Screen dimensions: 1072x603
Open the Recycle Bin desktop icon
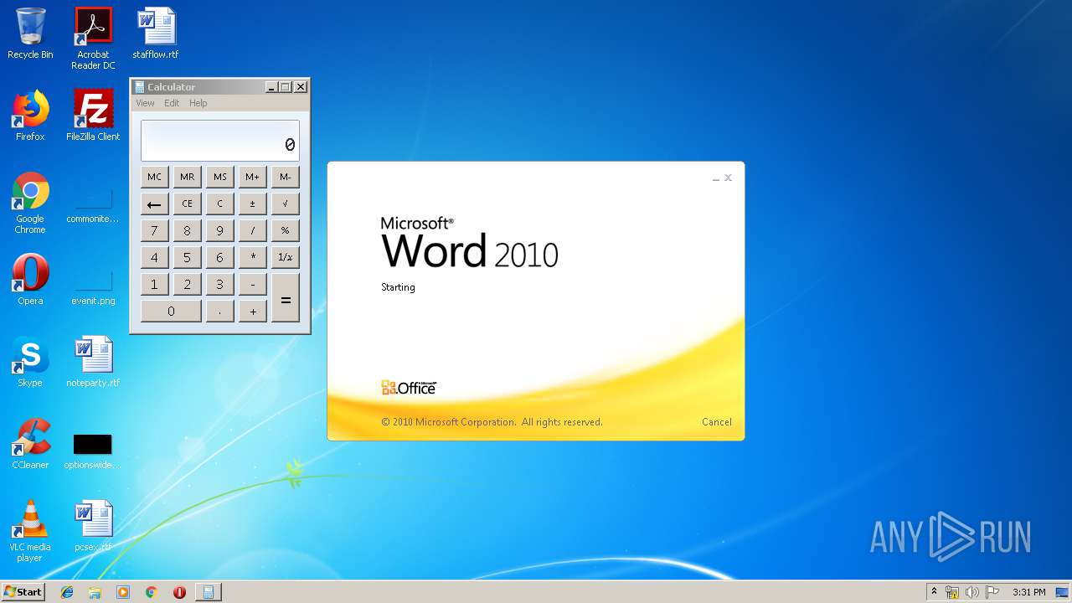click(x=30, y=33)
